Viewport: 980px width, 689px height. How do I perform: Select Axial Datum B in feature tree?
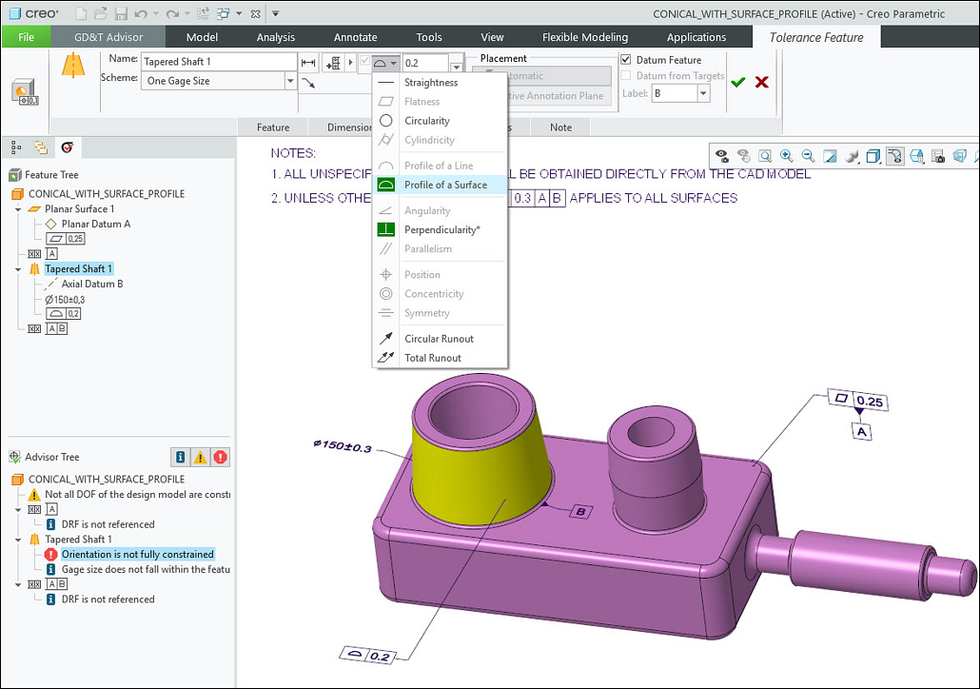92,284
